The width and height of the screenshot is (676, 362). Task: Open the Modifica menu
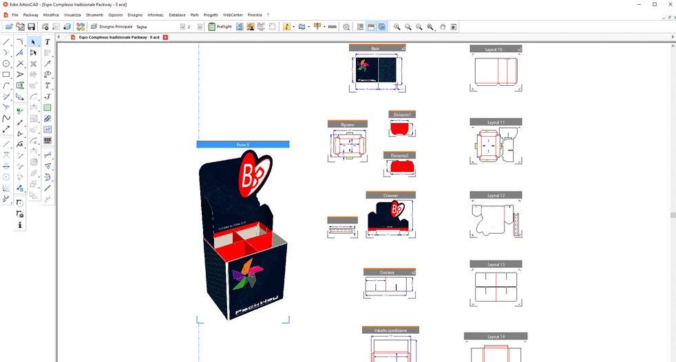pyautogui.click(x=51, y=14)
